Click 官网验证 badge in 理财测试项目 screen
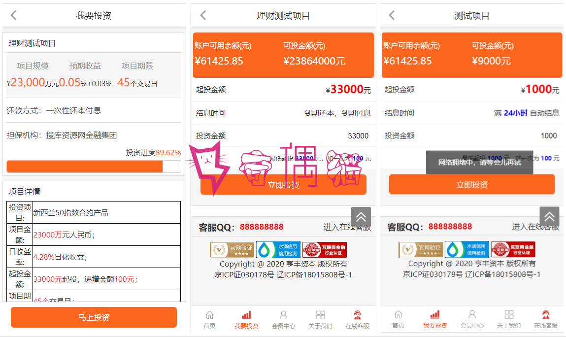This screenshot has height=337, width=566. [232, 250]
